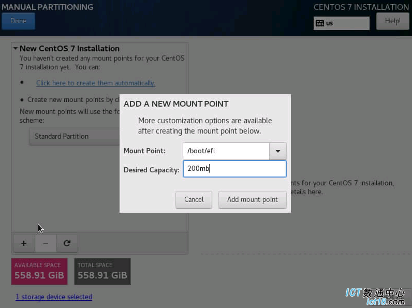Open the 1 storage device selected link
This screenshot has width=412, height=308.
[54, 297]
